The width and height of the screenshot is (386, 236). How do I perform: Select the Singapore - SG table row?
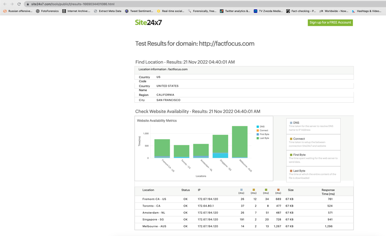pos(244,219)
